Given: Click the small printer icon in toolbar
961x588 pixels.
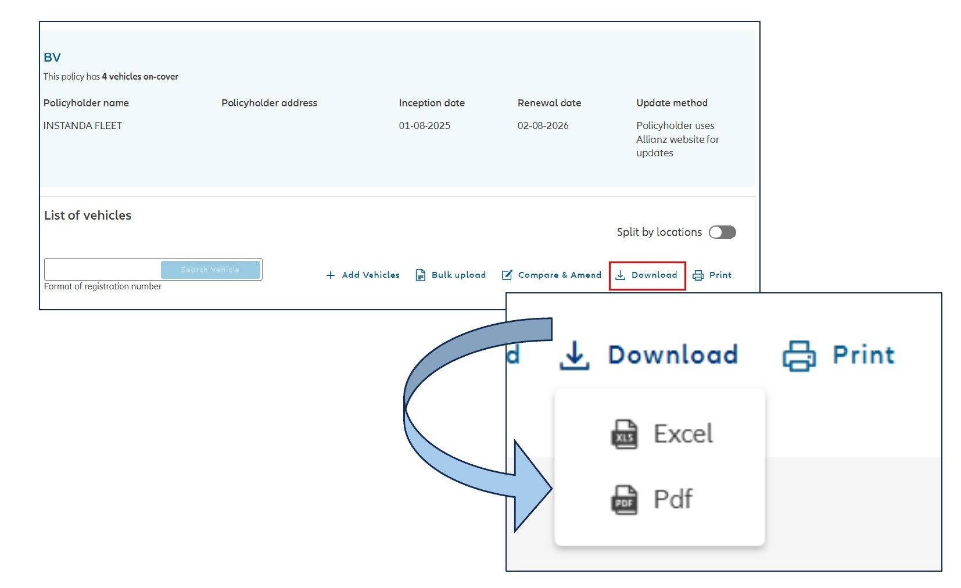Looking at the screenshot, I should pos(698,275).
